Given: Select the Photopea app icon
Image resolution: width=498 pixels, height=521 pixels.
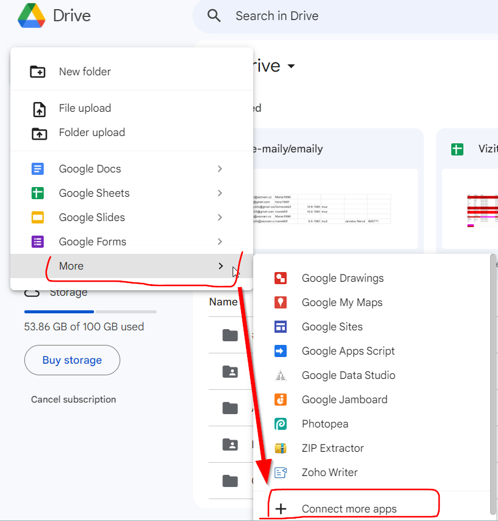Looking at the screenshot, I should pos(280,424).
